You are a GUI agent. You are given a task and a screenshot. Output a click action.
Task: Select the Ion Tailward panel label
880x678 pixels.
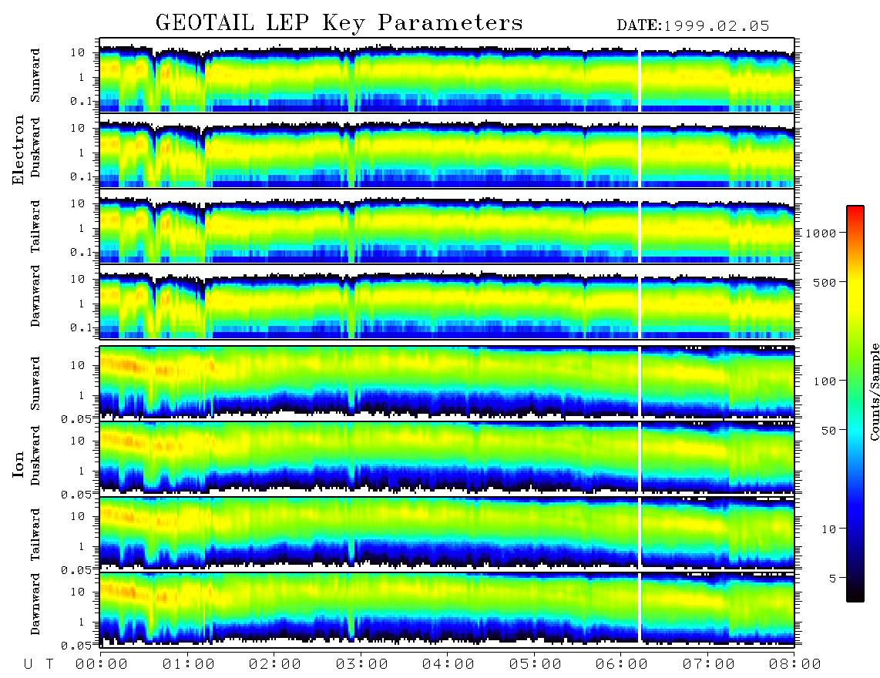(x=35, y=535)
